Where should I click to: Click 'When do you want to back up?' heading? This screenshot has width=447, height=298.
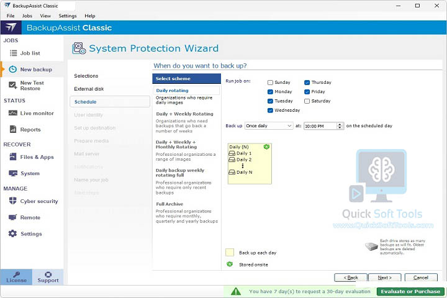coord(200,66)
